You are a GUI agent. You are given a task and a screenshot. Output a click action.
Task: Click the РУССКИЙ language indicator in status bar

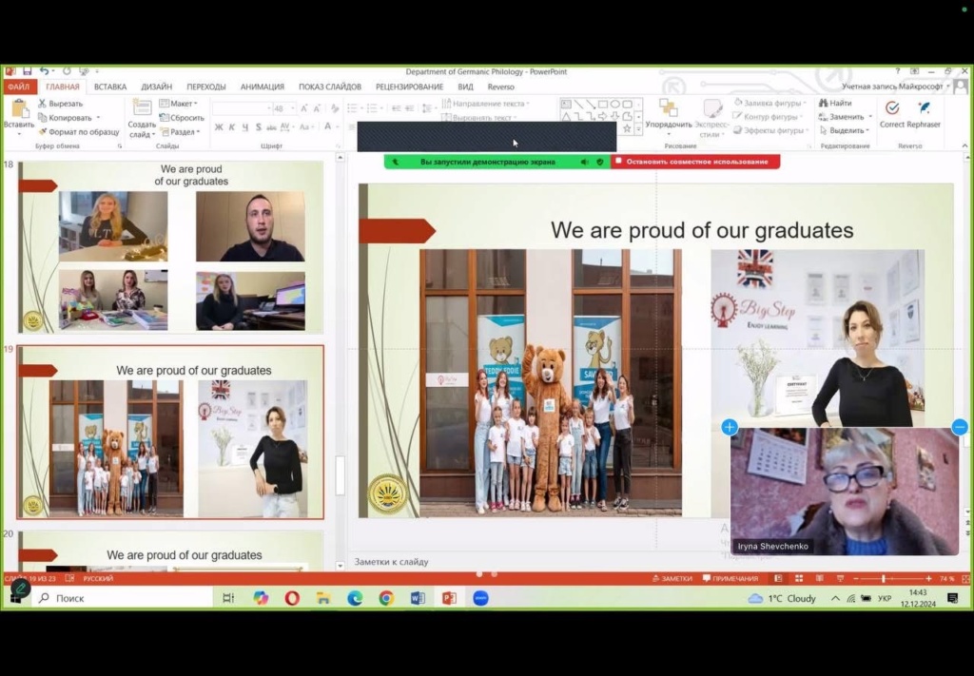[x=98, y=578]
